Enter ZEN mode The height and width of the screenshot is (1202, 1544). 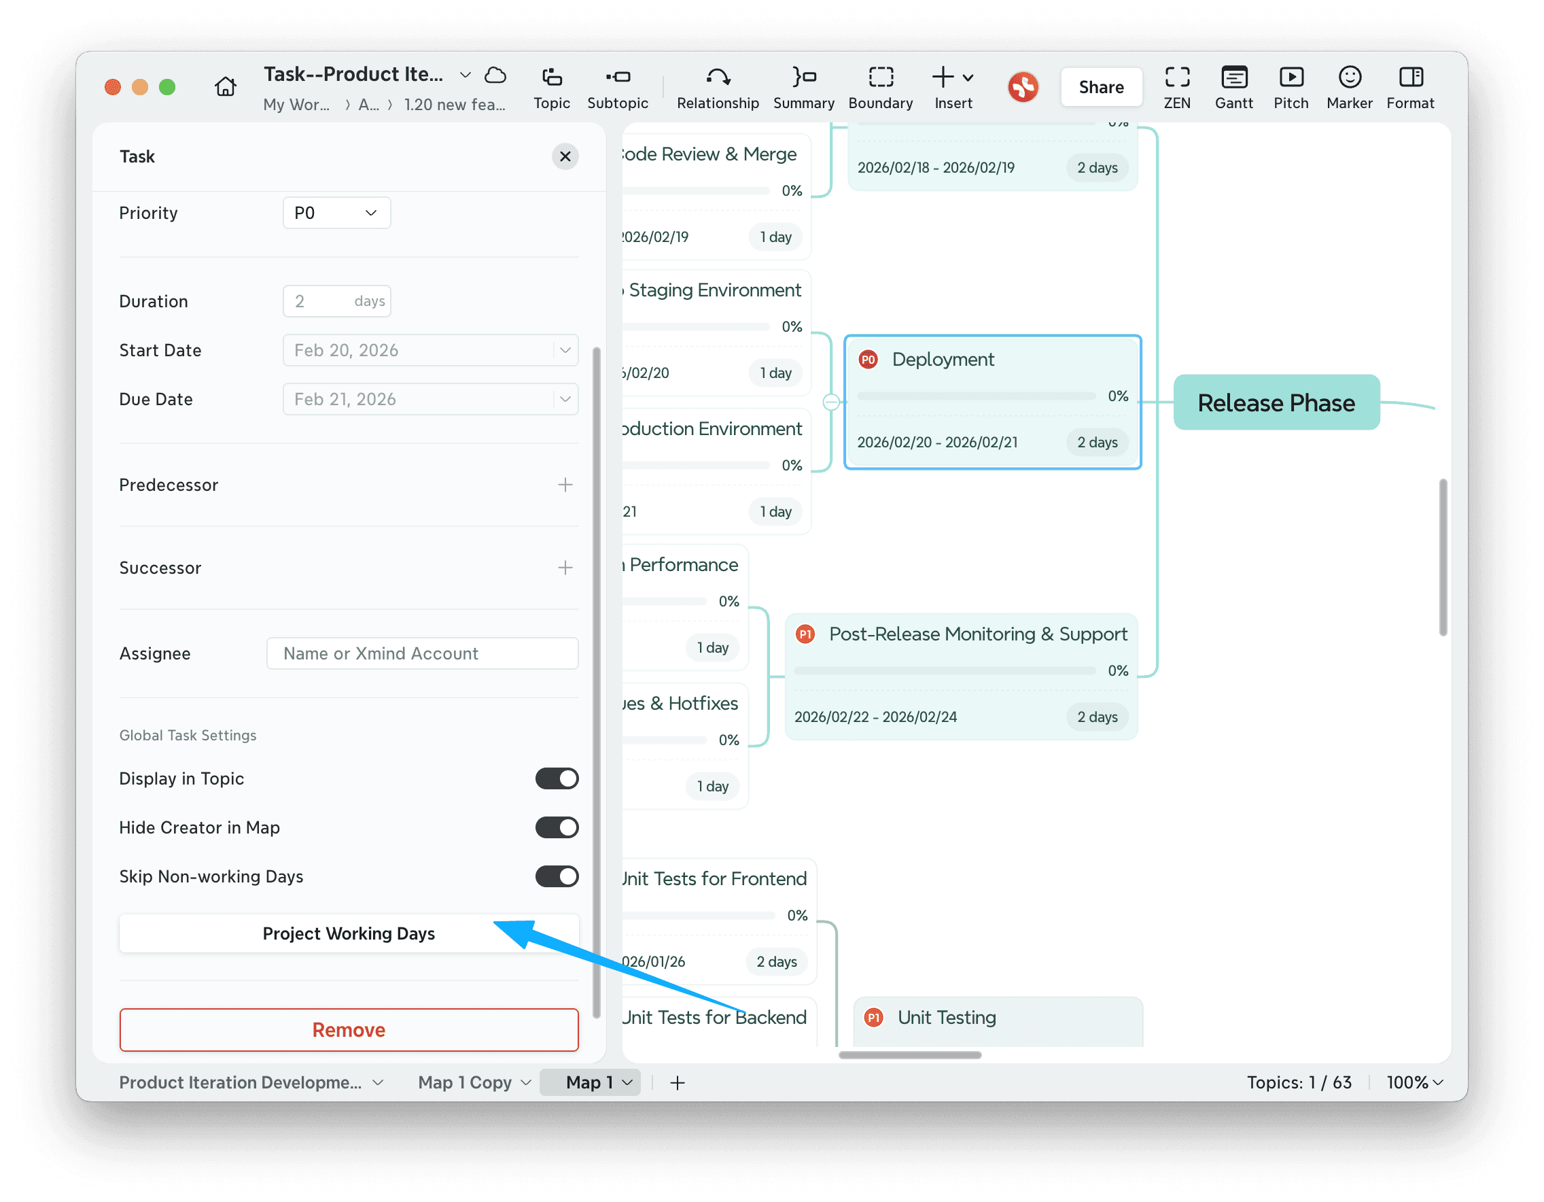click(x=1176, y=87)
